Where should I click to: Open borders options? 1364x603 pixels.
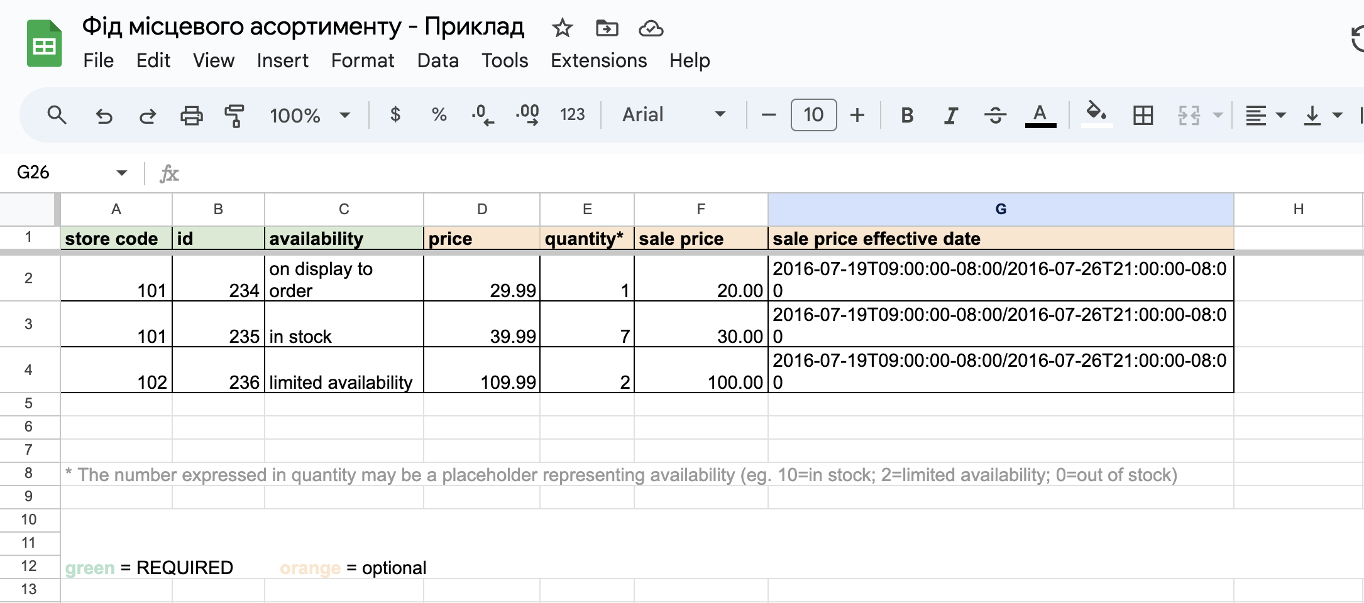[x=1143, y=115]
